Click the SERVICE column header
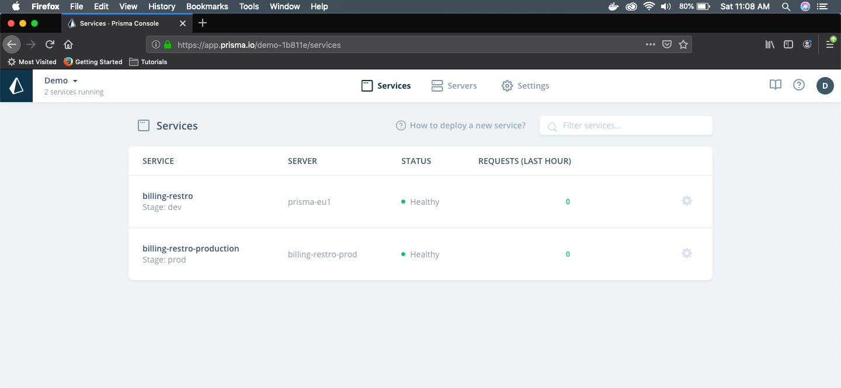 [x=158, y=161]
